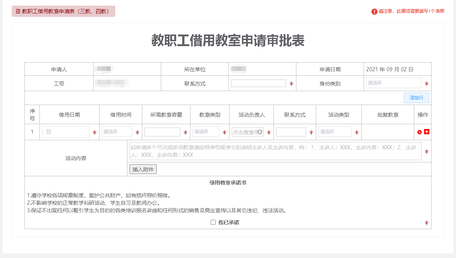The width and height of the screenshot is (456, 258).
Task: Open the 活动类型 dropdown
Action: (335, 132)
